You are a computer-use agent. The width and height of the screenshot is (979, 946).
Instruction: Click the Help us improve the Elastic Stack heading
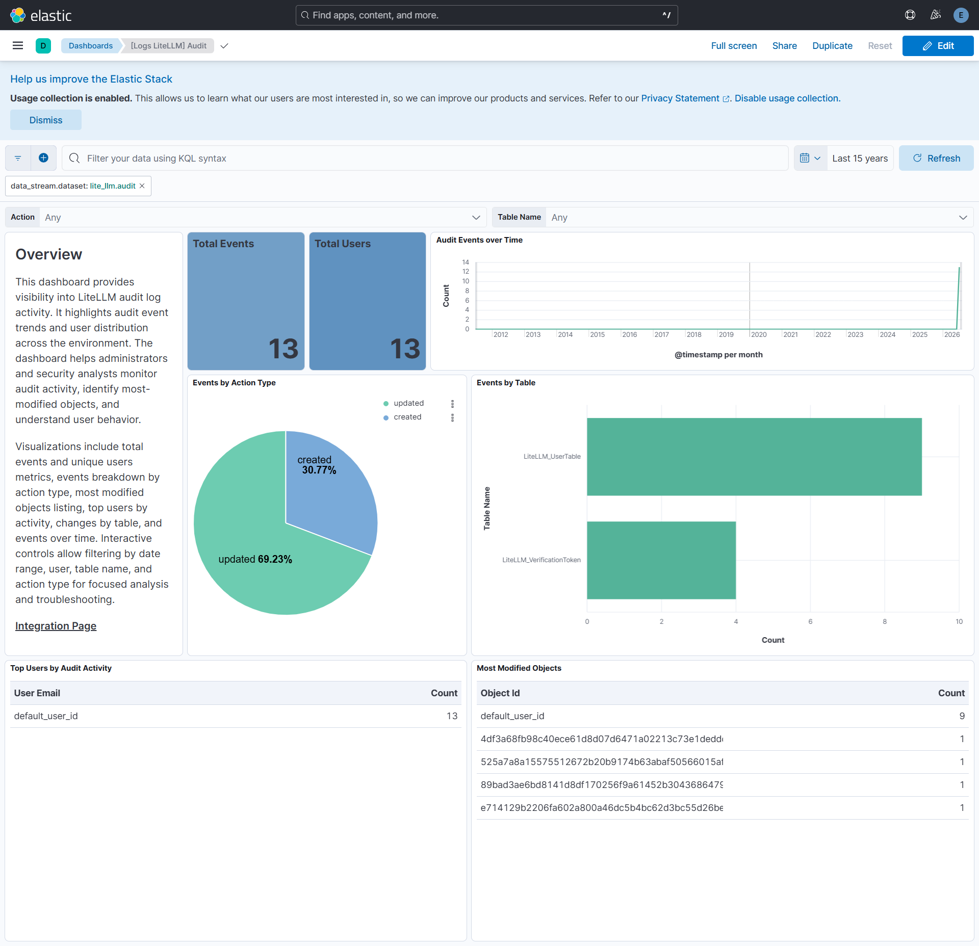pos(91,79)
